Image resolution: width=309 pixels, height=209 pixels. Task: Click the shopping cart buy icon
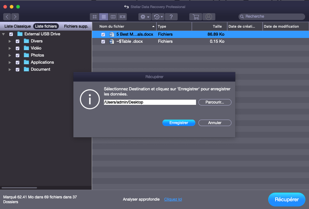point(196,17)
